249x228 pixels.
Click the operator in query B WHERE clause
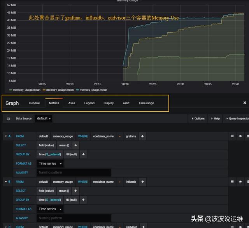click(120, 182)
